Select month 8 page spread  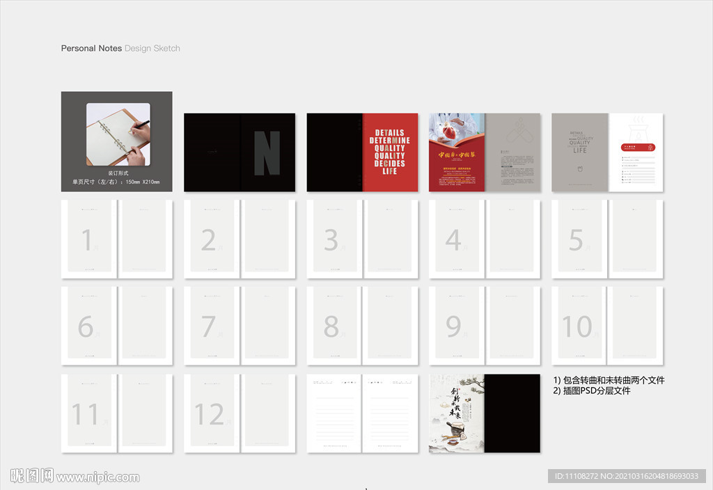click(362, 326)
